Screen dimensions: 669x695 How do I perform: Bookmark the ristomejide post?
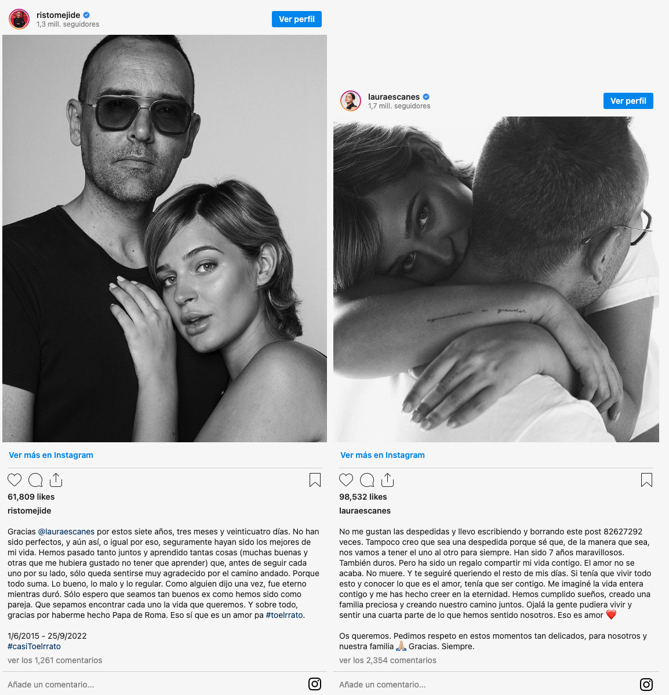coord(315,480)
